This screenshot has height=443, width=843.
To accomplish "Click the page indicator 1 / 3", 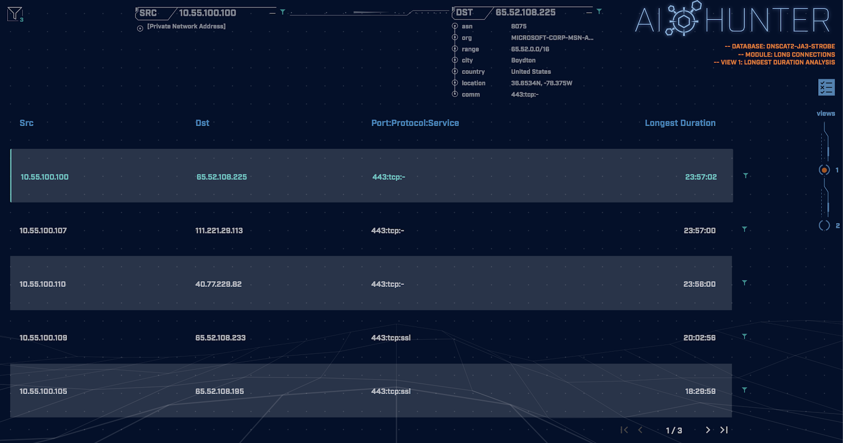I will (674, 430).
